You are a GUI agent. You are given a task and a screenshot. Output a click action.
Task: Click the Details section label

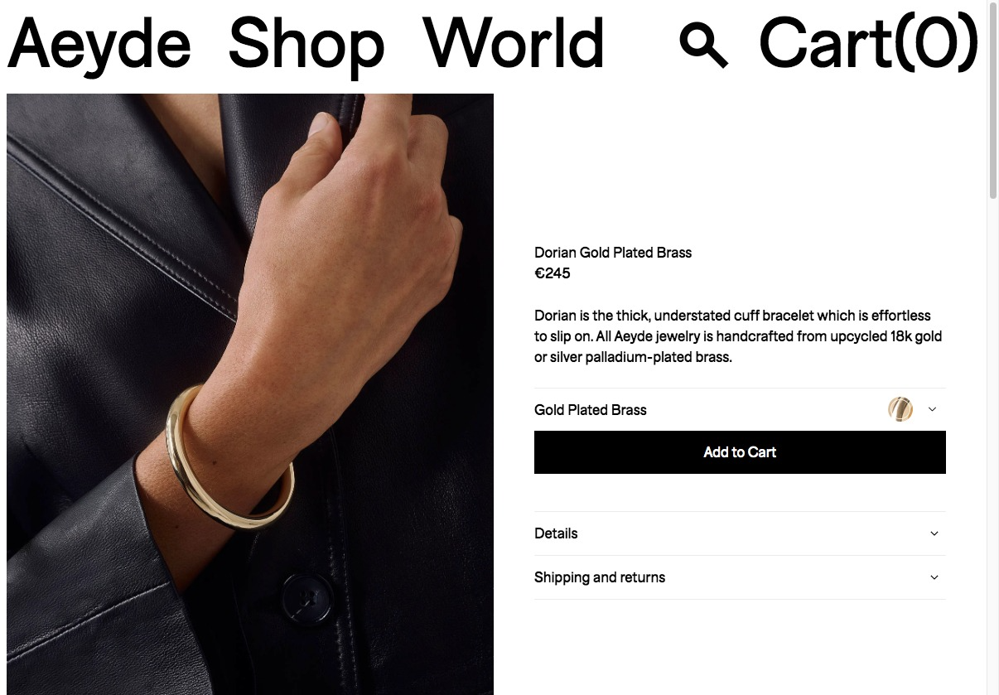pos(556,533)
